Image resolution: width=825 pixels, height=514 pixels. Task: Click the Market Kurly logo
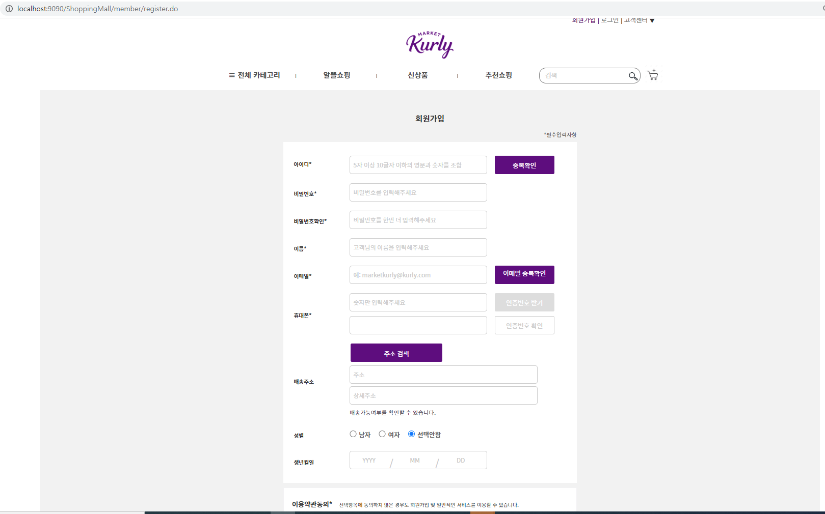pyautogui.click(x=430, y=44)
